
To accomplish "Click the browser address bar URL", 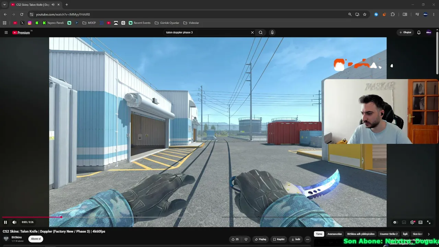I will pos(63,14).
